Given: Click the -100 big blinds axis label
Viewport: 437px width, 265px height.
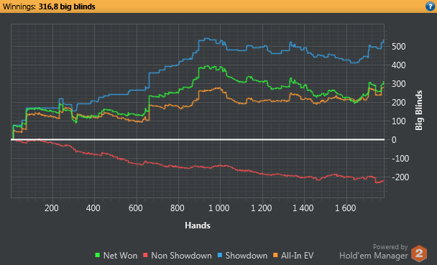Looking at the screenshot, I should click(400, 159).
